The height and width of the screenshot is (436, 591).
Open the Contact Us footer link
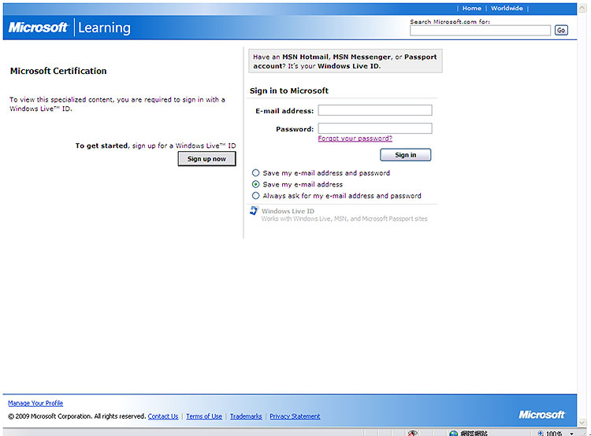163,416
